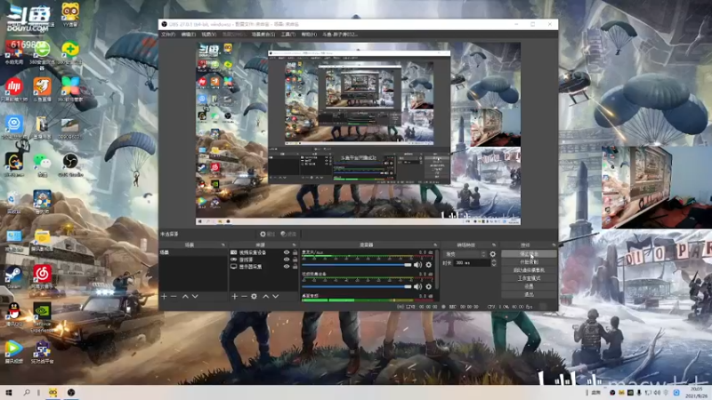Click the mixer panel vertical scrollbar
Screen dimensions: 712x400
(437, 270)
